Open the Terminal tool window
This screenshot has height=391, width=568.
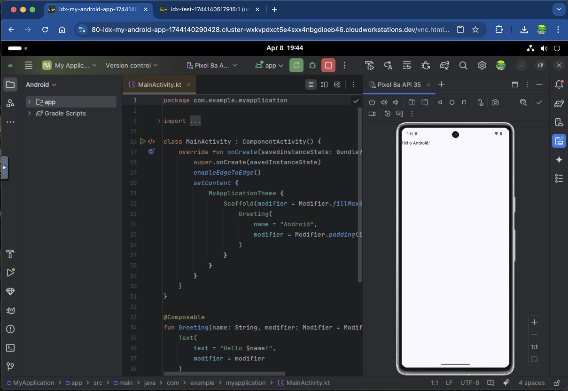[x=10, y=348]
